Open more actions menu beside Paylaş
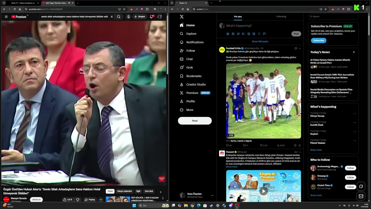The height and width of the screenshot is (209, 371). [101, 200]
